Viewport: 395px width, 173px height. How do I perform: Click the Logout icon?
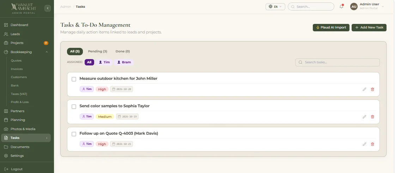[x=7, y=169]
